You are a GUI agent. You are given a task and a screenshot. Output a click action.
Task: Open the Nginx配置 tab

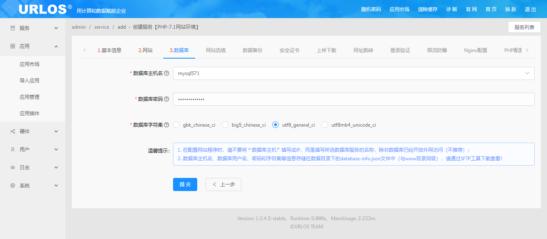(x=476, y=50)
